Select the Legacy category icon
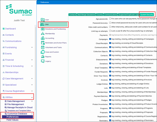This screenshot has width=157, height=122. tap(42, 61)
